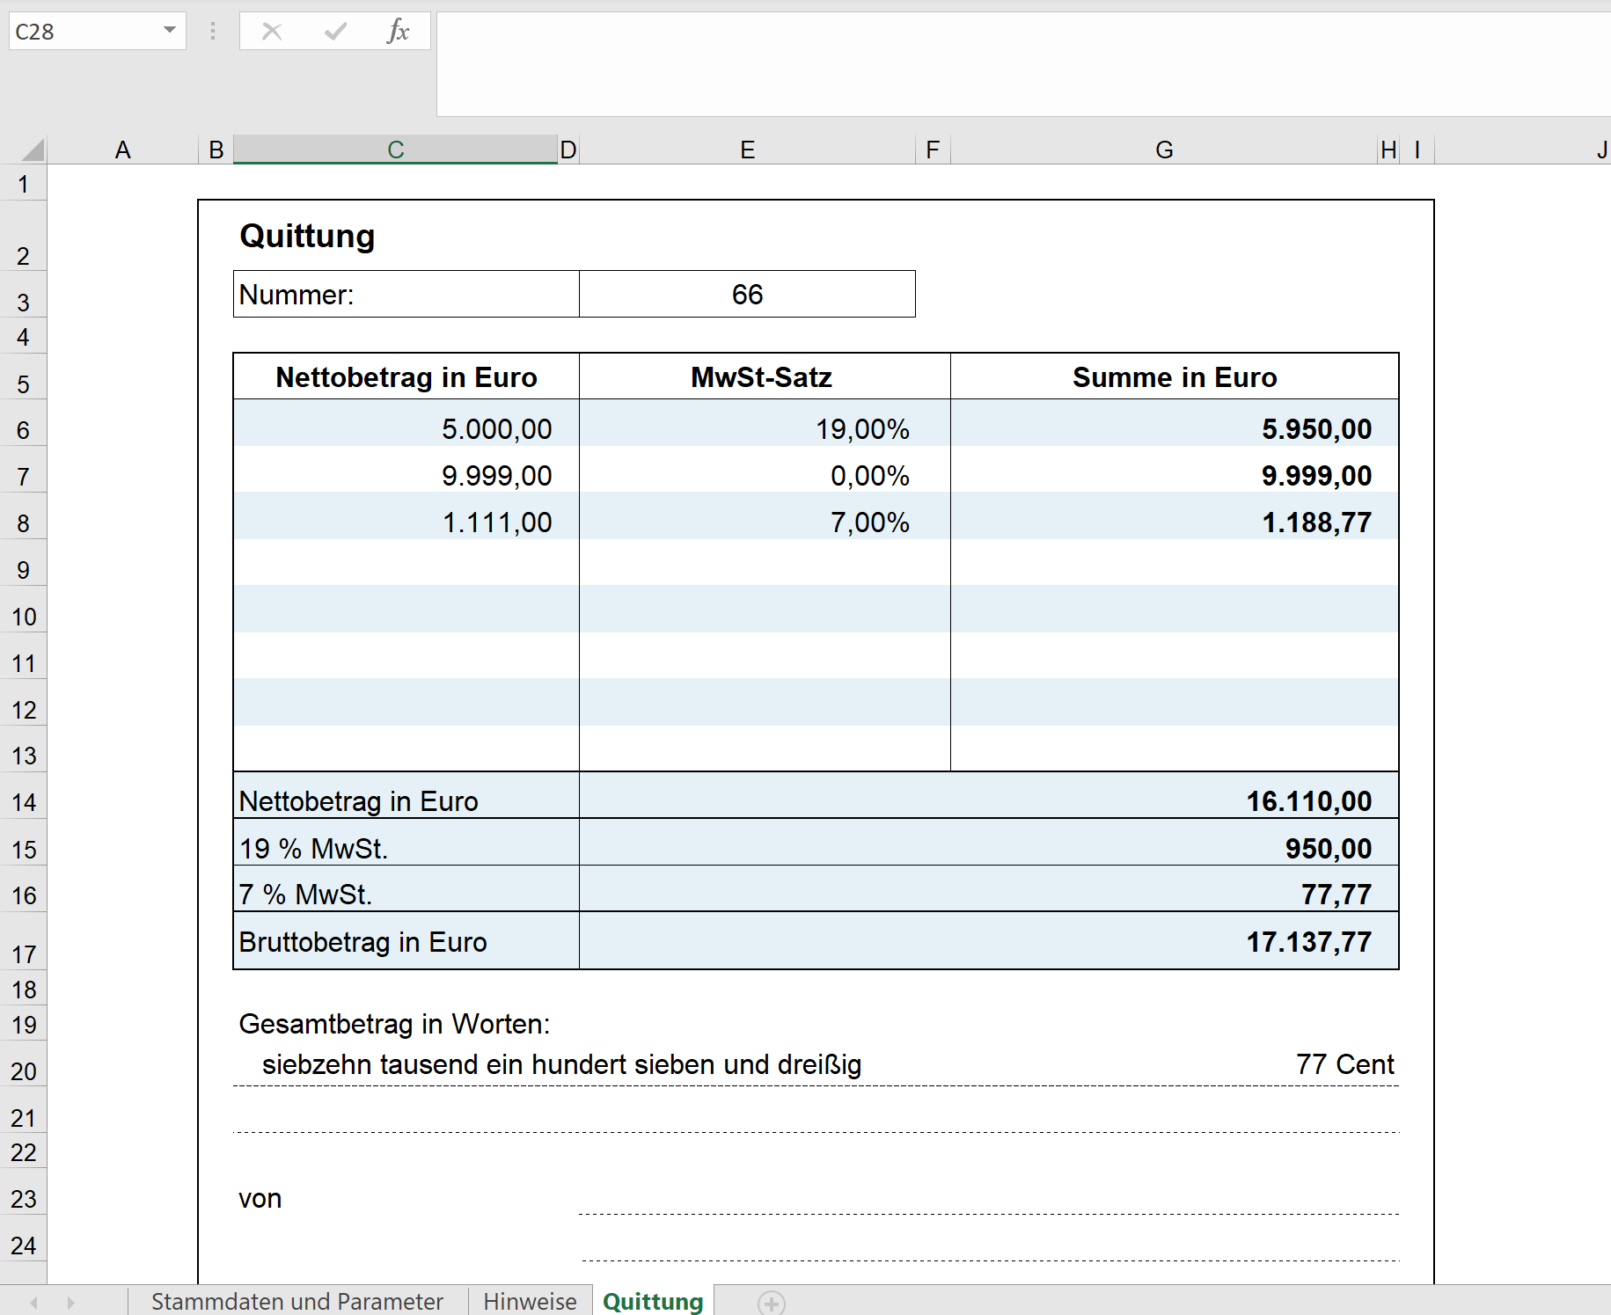The height and width of the screenshot is (1315, 1611).
Task: Open the Name Box dropdown arrow
Action: click(x=170, y=31)
